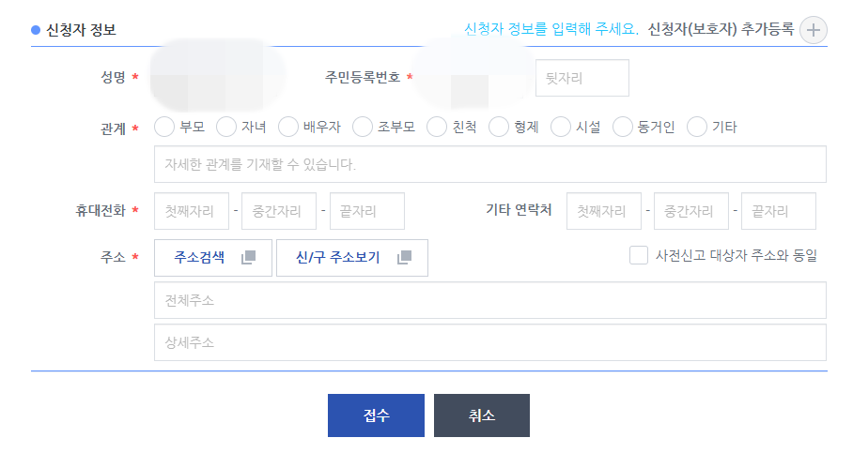Select 시설 radio button
The image size is (853, 453).
pyautogui.click(x=561, y=128)
